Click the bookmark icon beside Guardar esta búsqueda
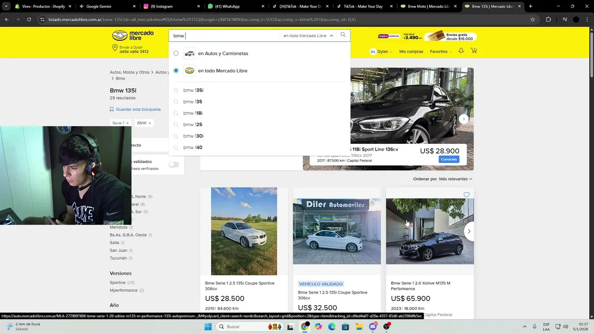The width and height of the screenshot is (594, 334). click(x=112, y=109)
